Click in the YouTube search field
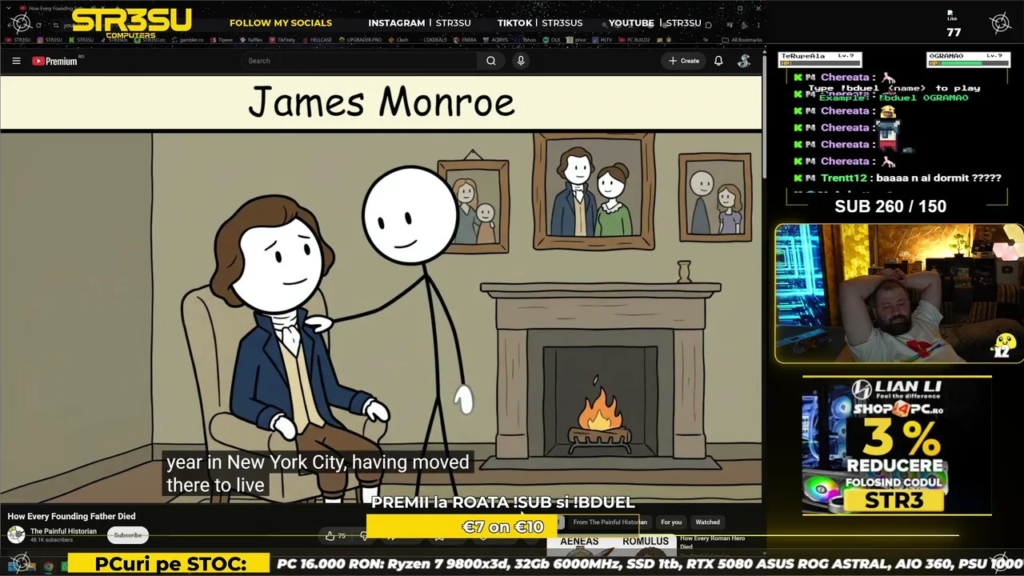Screen dimensions: 1024x576 coord(360,61)
